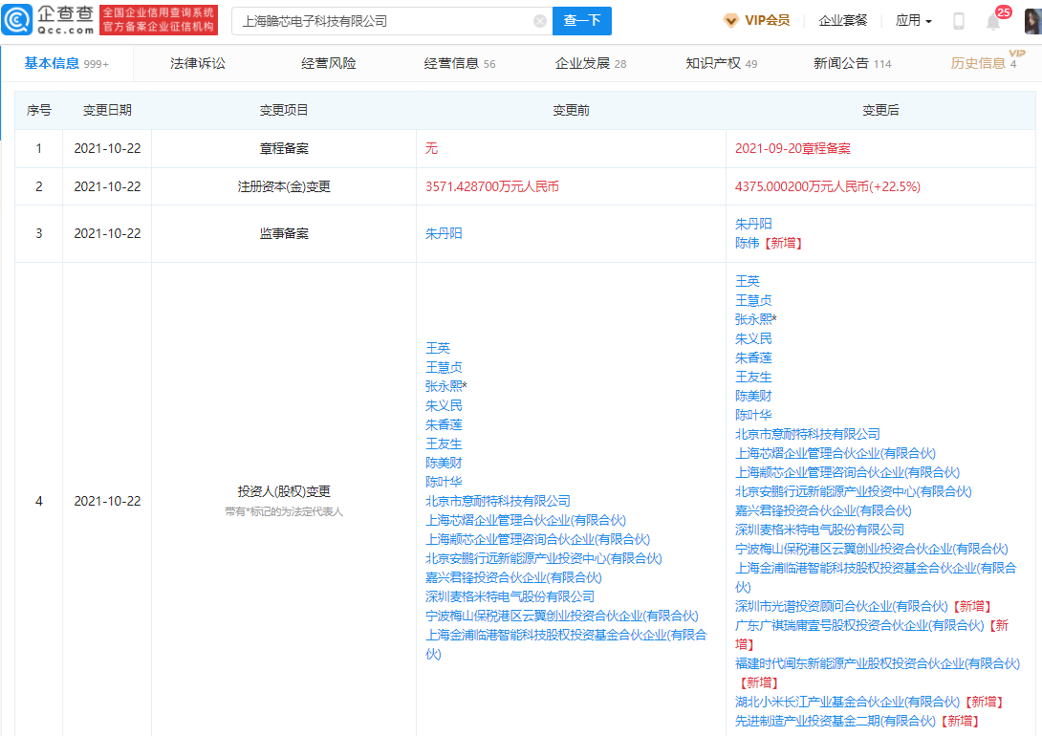Image resolution: width=1042 pixels, height=736 pixels.
Task: Open 陈叶华 in the 变更后 column
Action: pyautogui.click(x=753, y=415)
